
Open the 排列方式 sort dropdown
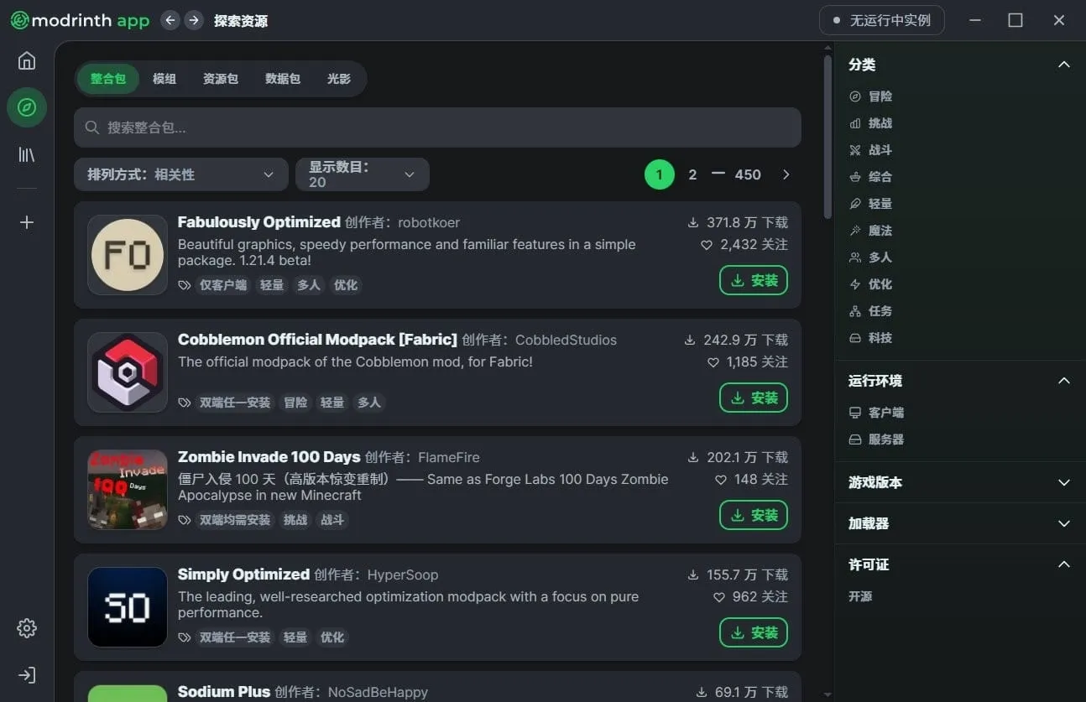point(181,174)
